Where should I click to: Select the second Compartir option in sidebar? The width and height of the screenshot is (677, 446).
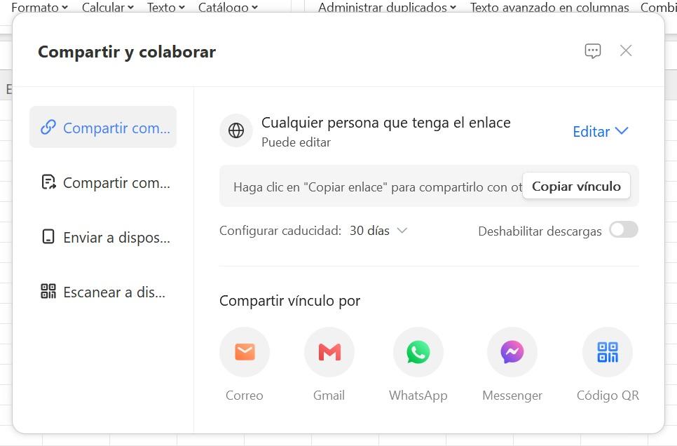(x=103, y=182)
